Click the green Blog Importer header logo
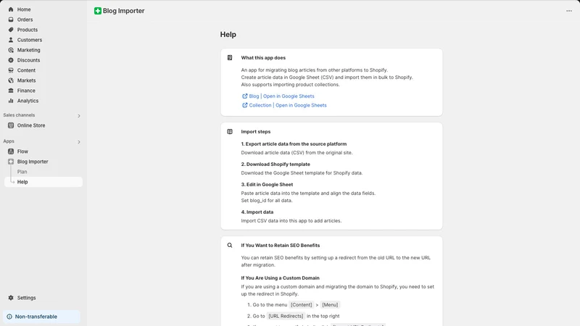This screenshot has height=326, width=580. 98,11
